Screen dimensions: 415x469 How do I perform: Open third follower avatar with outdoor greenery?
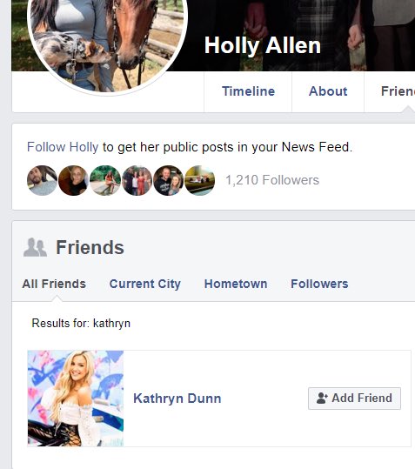point(105,180)
